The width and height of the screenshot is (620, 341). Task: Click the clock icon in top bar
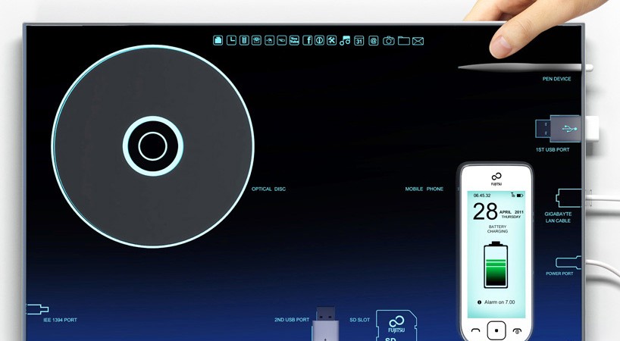pyautogui.click(x=230, y=40)
